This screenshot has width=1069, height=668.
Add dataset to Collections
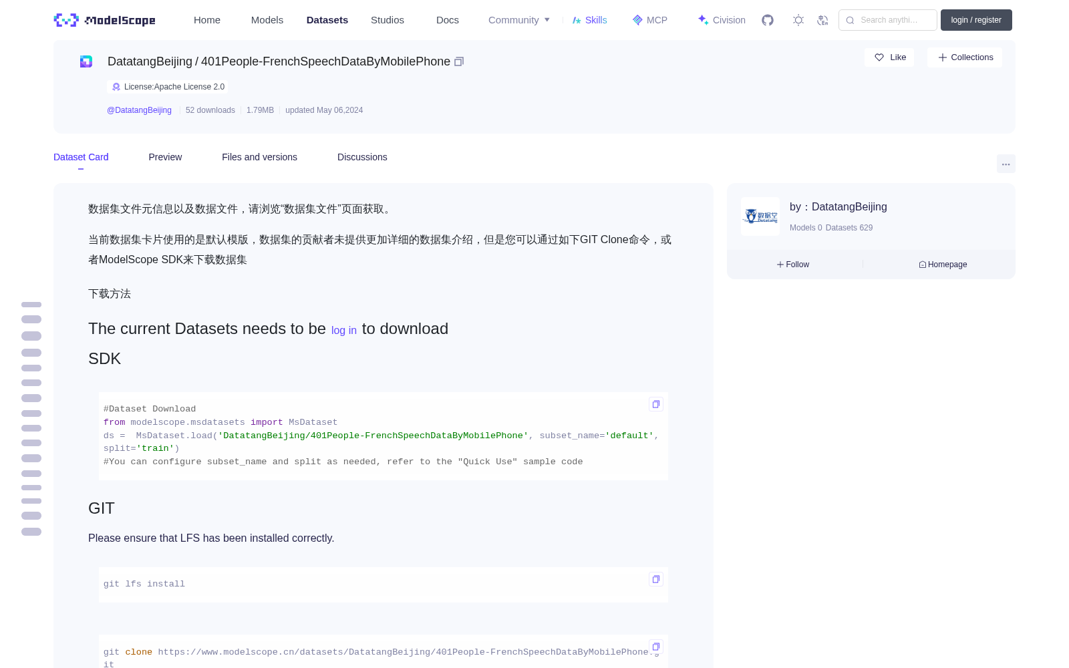965,57
